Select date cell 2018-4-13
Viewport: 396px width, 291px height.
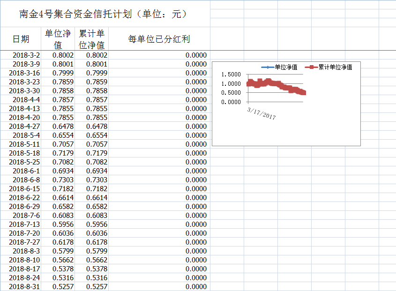click(x=21, y=108)
